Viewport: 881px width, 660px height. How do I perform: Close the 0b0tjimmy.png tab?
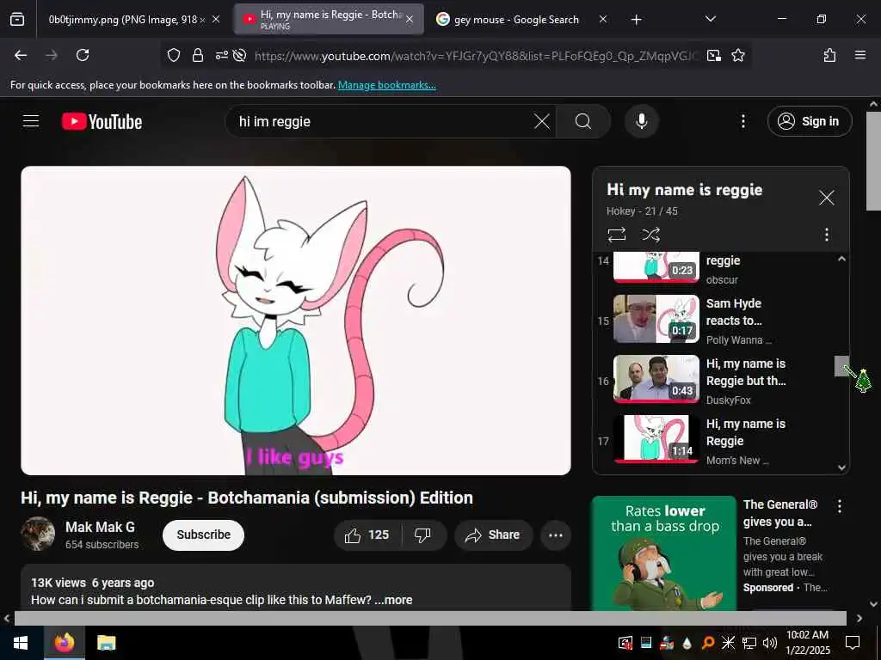[216, 19]
